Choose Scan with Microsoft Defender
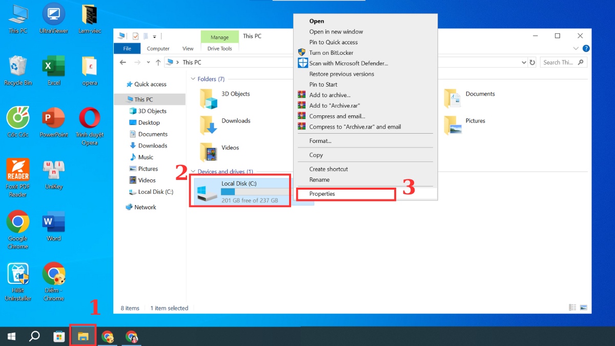The width and height of the screenshot is (615, 346). 365,63
